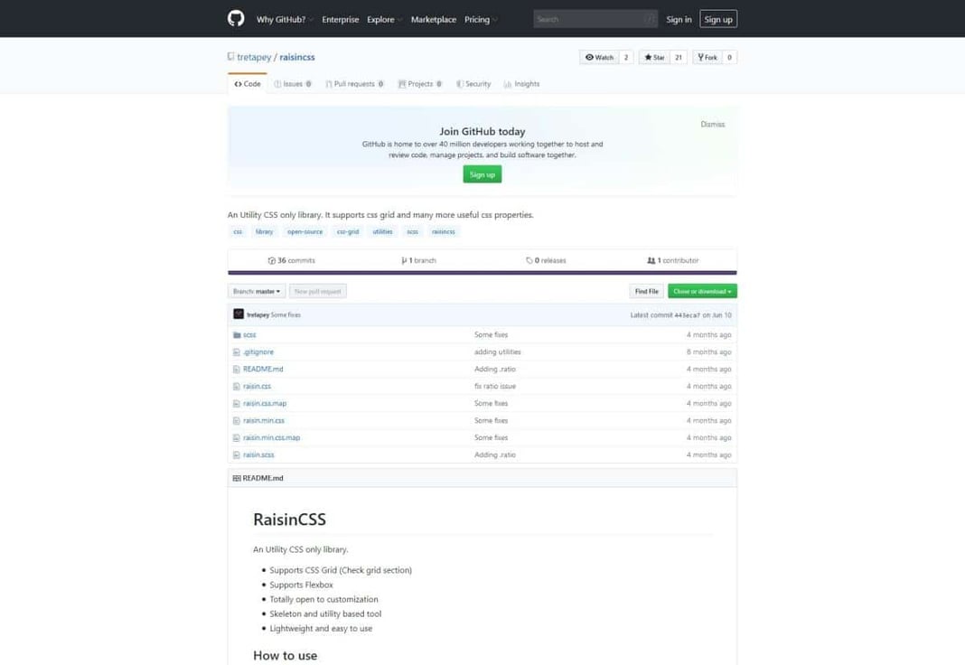Screen dimensions: 965x665
Task: Select the Watch eye icon
Action: tap(590, 56)
